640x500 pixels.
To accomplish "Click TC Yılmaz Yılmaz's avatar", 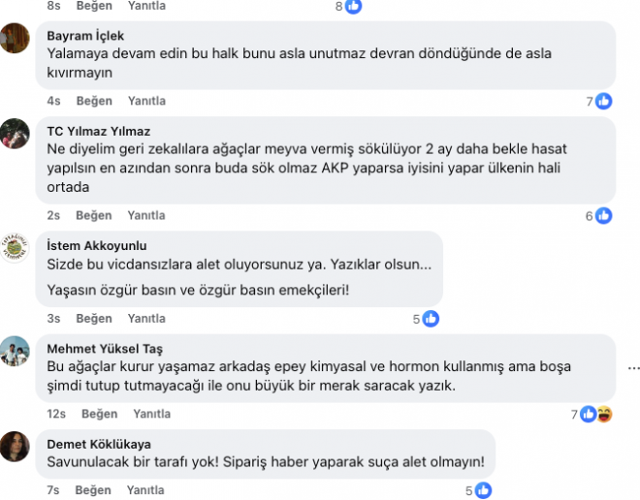I will coord(15,132).
